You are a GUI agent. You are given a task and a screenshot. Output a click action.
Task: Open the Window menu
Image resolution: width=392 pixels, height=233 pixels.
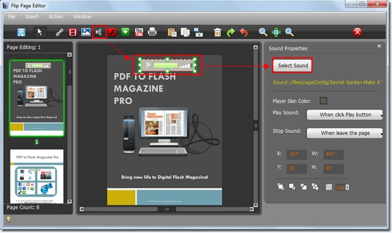coord(82,17)
